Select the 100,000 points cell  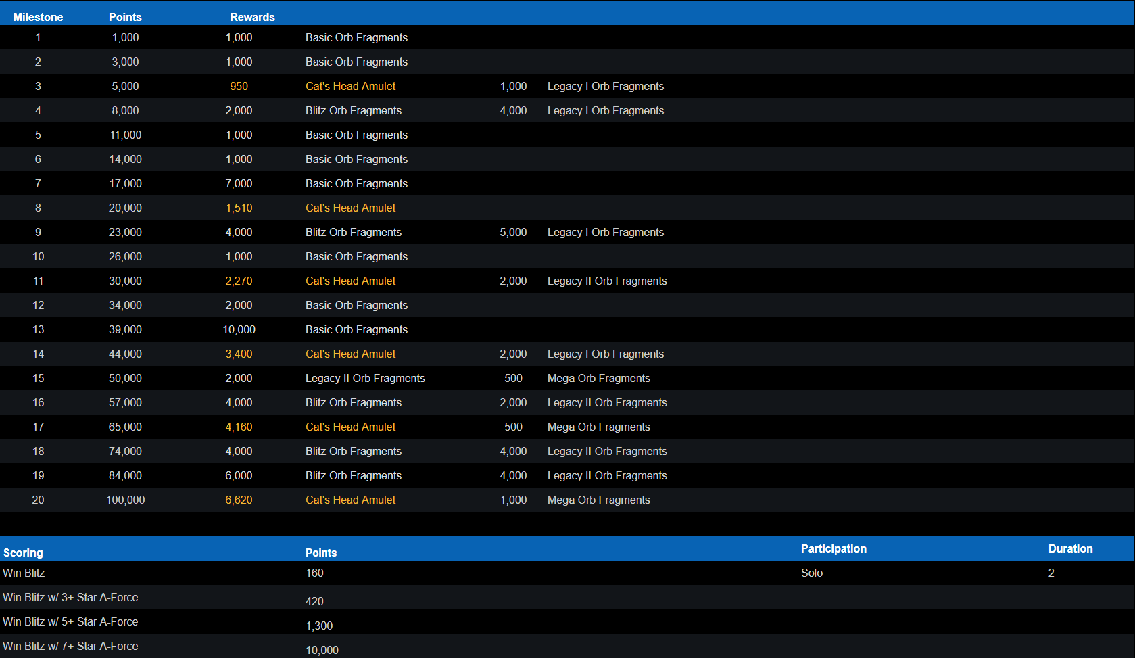[x=125, y=500]
